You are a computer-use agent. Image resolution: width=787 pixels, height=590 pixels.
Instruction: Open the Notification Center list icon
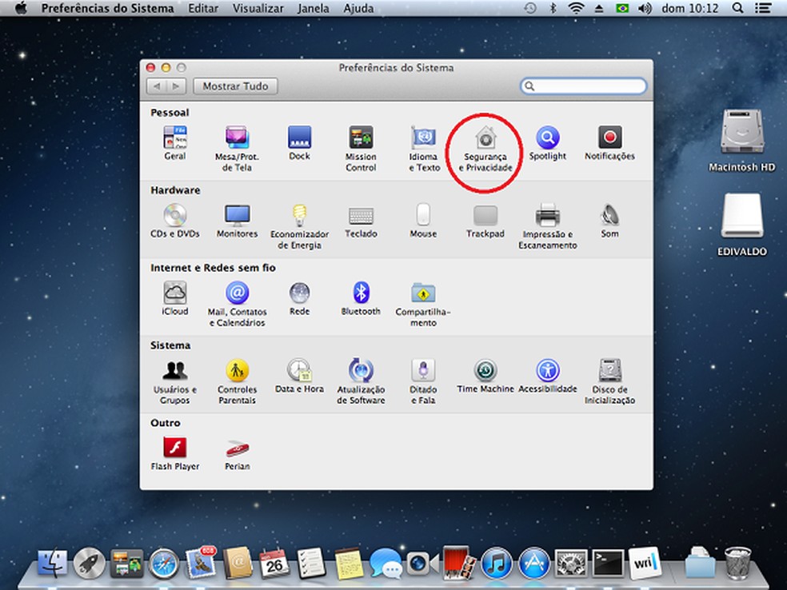click(764, 8)
